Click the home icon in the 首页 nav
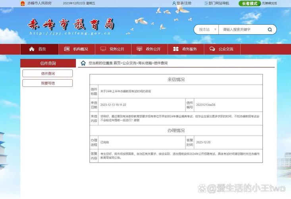This screenshot has width=291, height=199. pos(32,49)
